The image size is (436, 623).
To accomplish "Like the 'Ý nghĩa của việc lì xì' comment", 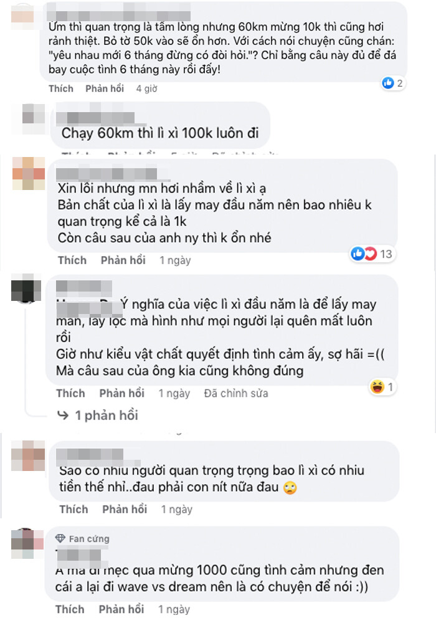I will [70, 393].
